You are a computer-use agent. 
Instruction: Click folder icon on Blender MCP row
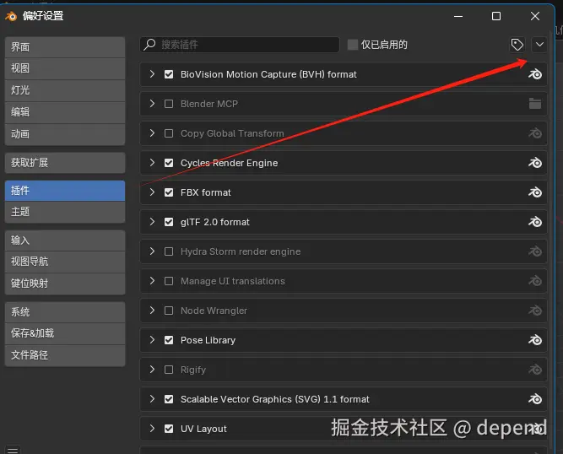534,104
